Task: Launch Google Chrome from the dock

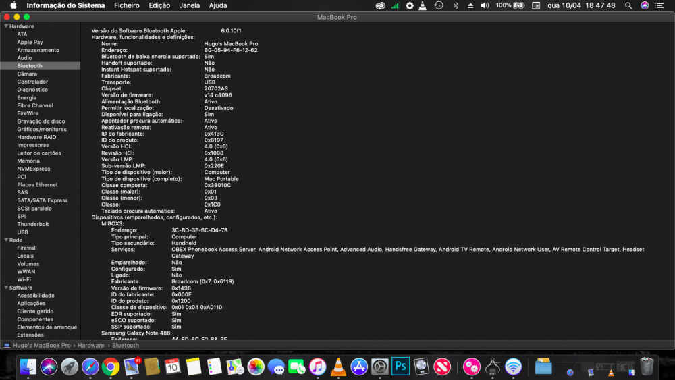Action: pos(111,367)
